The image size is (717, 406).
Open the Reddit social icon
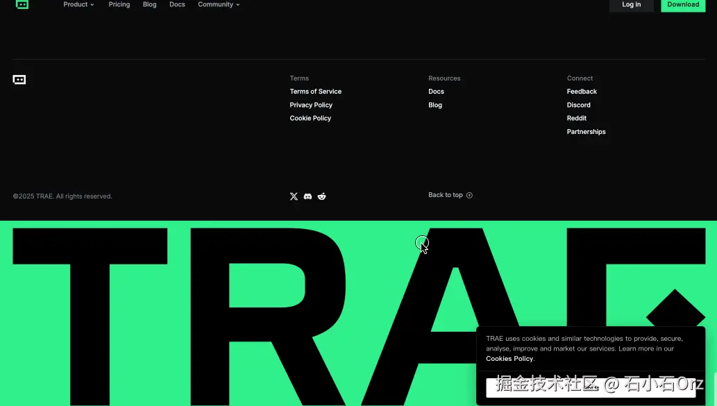[322, 196]
